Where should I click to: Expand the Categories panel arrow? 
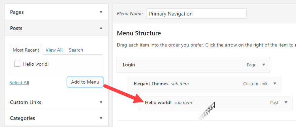(101, 118)
